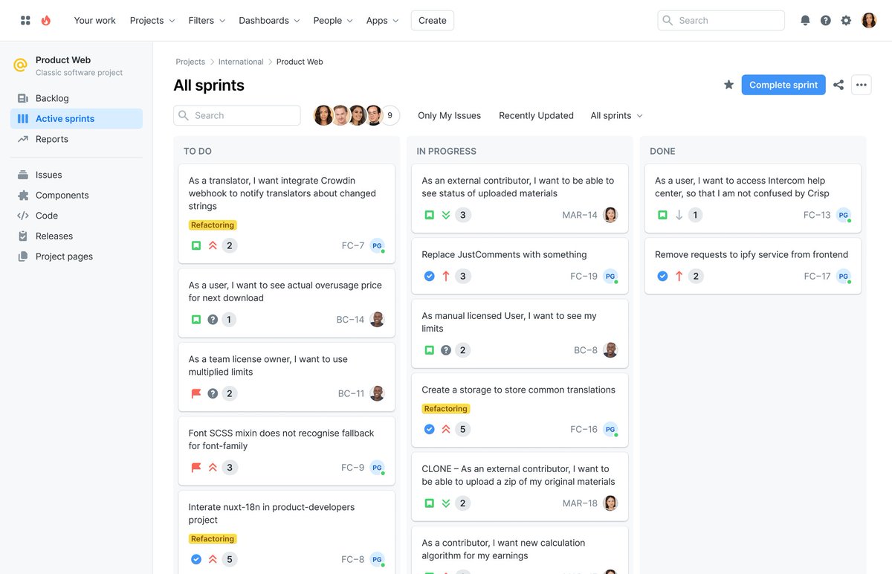Viewport: 892px width, 574px height.
Task: Focus the top bar Search field
Action: 721,21
